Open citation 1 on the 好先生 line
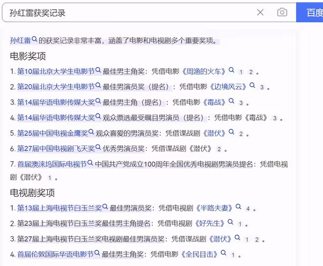 [x=240, y=224]
